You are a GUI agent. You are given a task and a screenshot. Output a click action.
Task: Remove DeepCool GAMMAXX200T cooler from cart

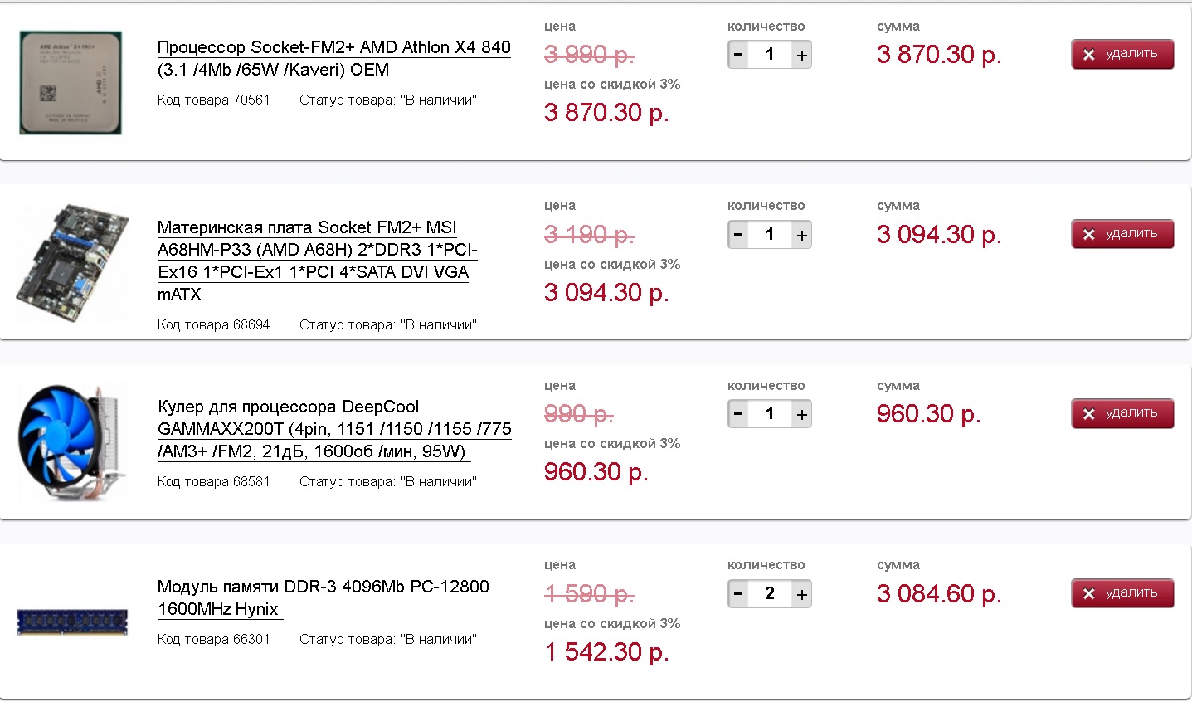1121,413
